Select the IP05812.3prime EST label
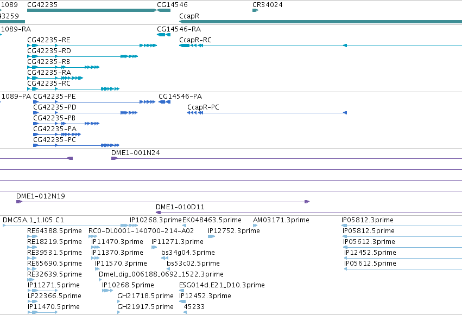Image resolution: width=462 pixels, height=315 pixels. click(368, 220)
